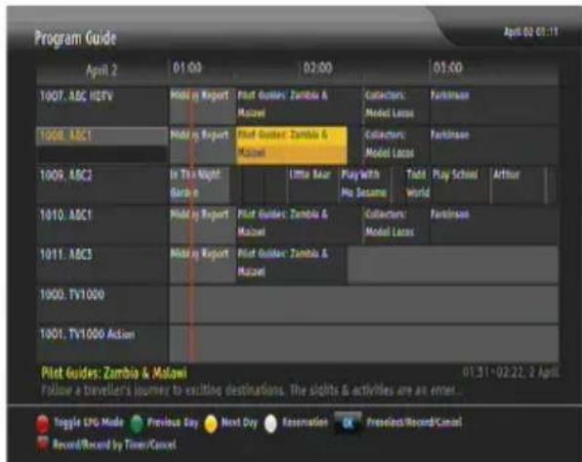
Task: Select the Toggle EPG Mode label
Action: 88,423
